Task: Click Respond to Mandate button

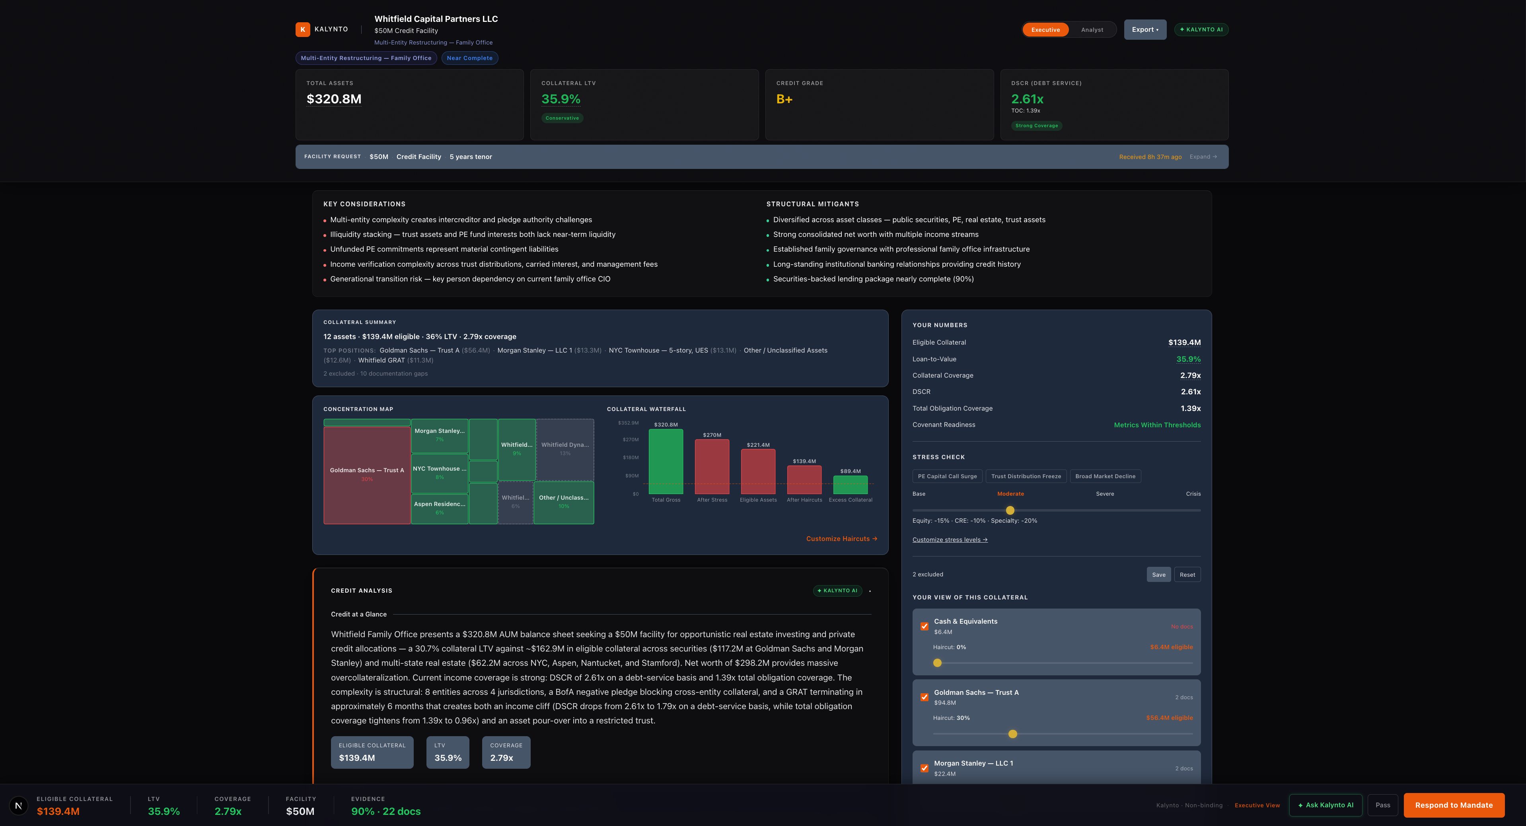Action: [x=1453, y=805]
